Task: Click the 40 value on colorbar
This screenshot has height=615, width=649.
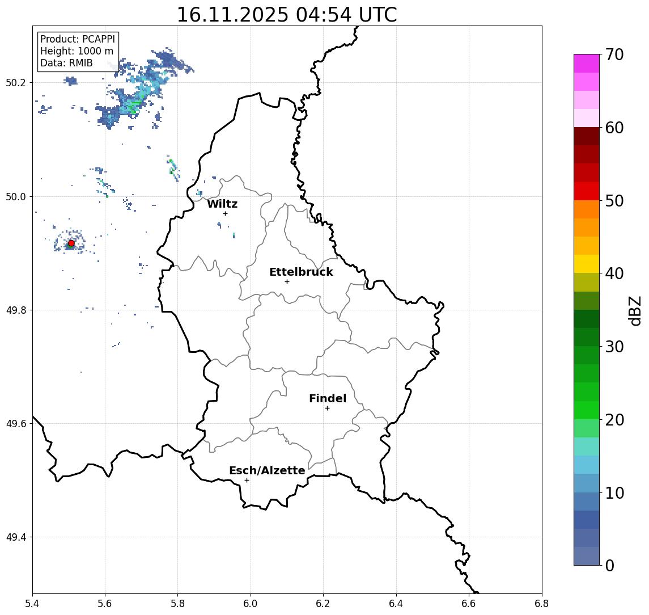Action: click(614, 273)
